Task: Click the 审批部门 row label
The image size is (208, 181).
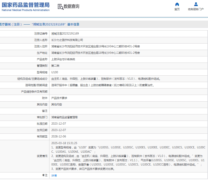Action: (x=42, y=117)
